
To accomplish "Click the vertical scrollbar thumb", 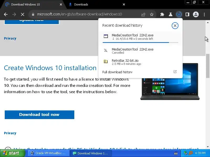I will 208,66.
